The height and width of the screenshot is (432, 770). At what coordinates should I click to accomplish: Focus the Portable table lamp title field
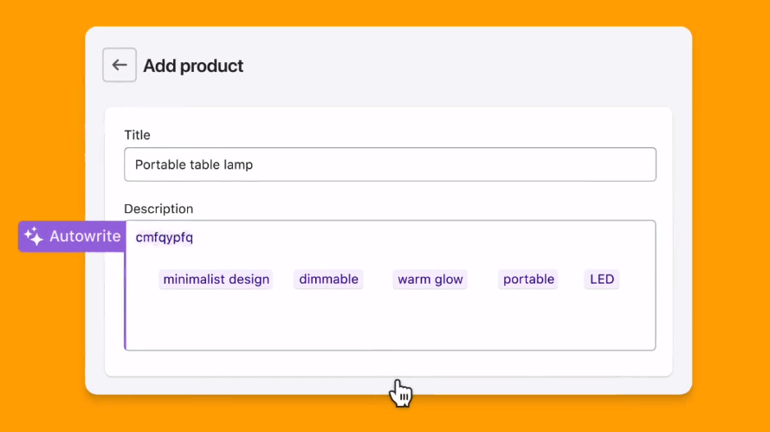(x=390, y=164)
